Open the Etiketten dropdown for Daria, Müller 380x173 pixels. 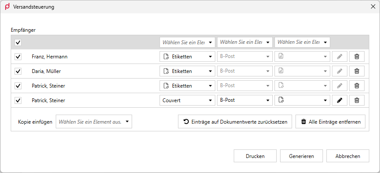coord(187,71)
